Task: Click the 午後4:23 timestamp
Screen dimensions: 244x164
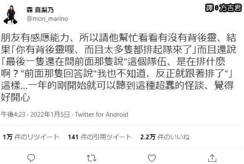Action: tap(13, 115)
